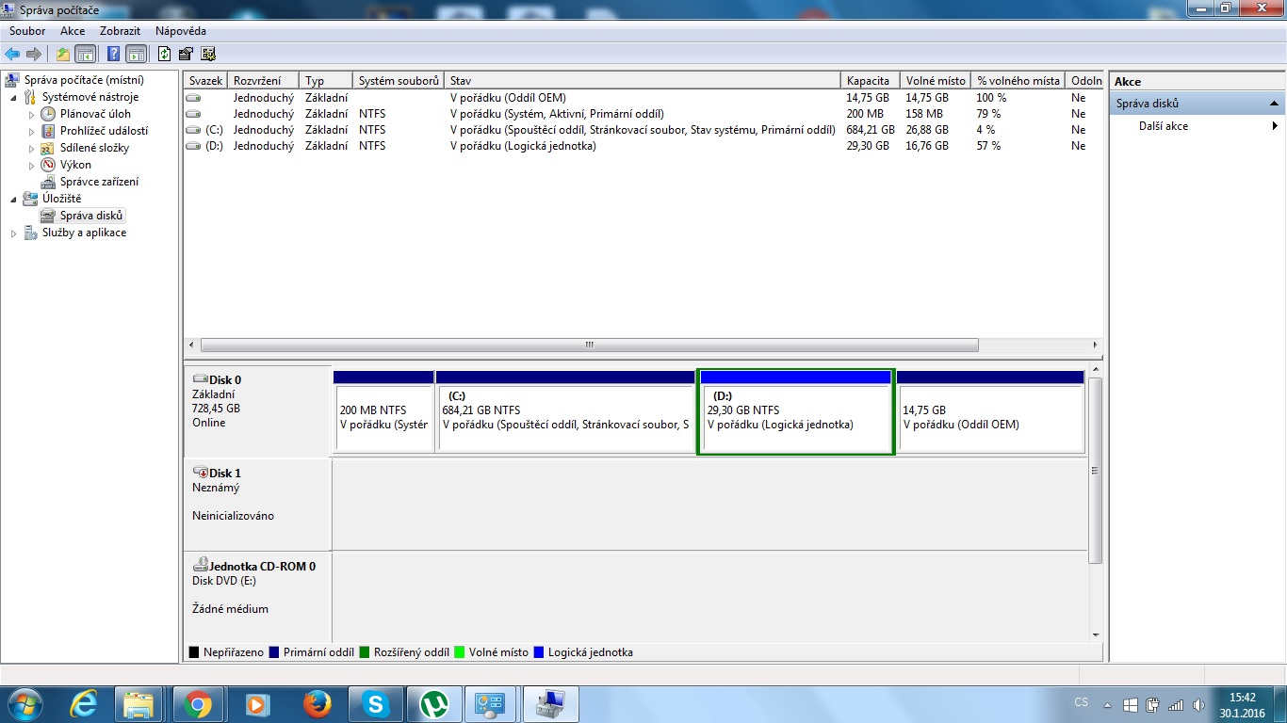Click the Jednotka CD-ROM 0 label
Viewport: 1287px width, 723px height.
point(257,597)
